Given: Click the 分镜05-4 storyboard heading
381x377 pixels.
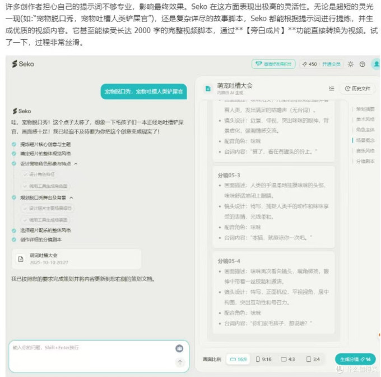Looking at the screenshot, I should pyautogui.click(x=229, y=261).
